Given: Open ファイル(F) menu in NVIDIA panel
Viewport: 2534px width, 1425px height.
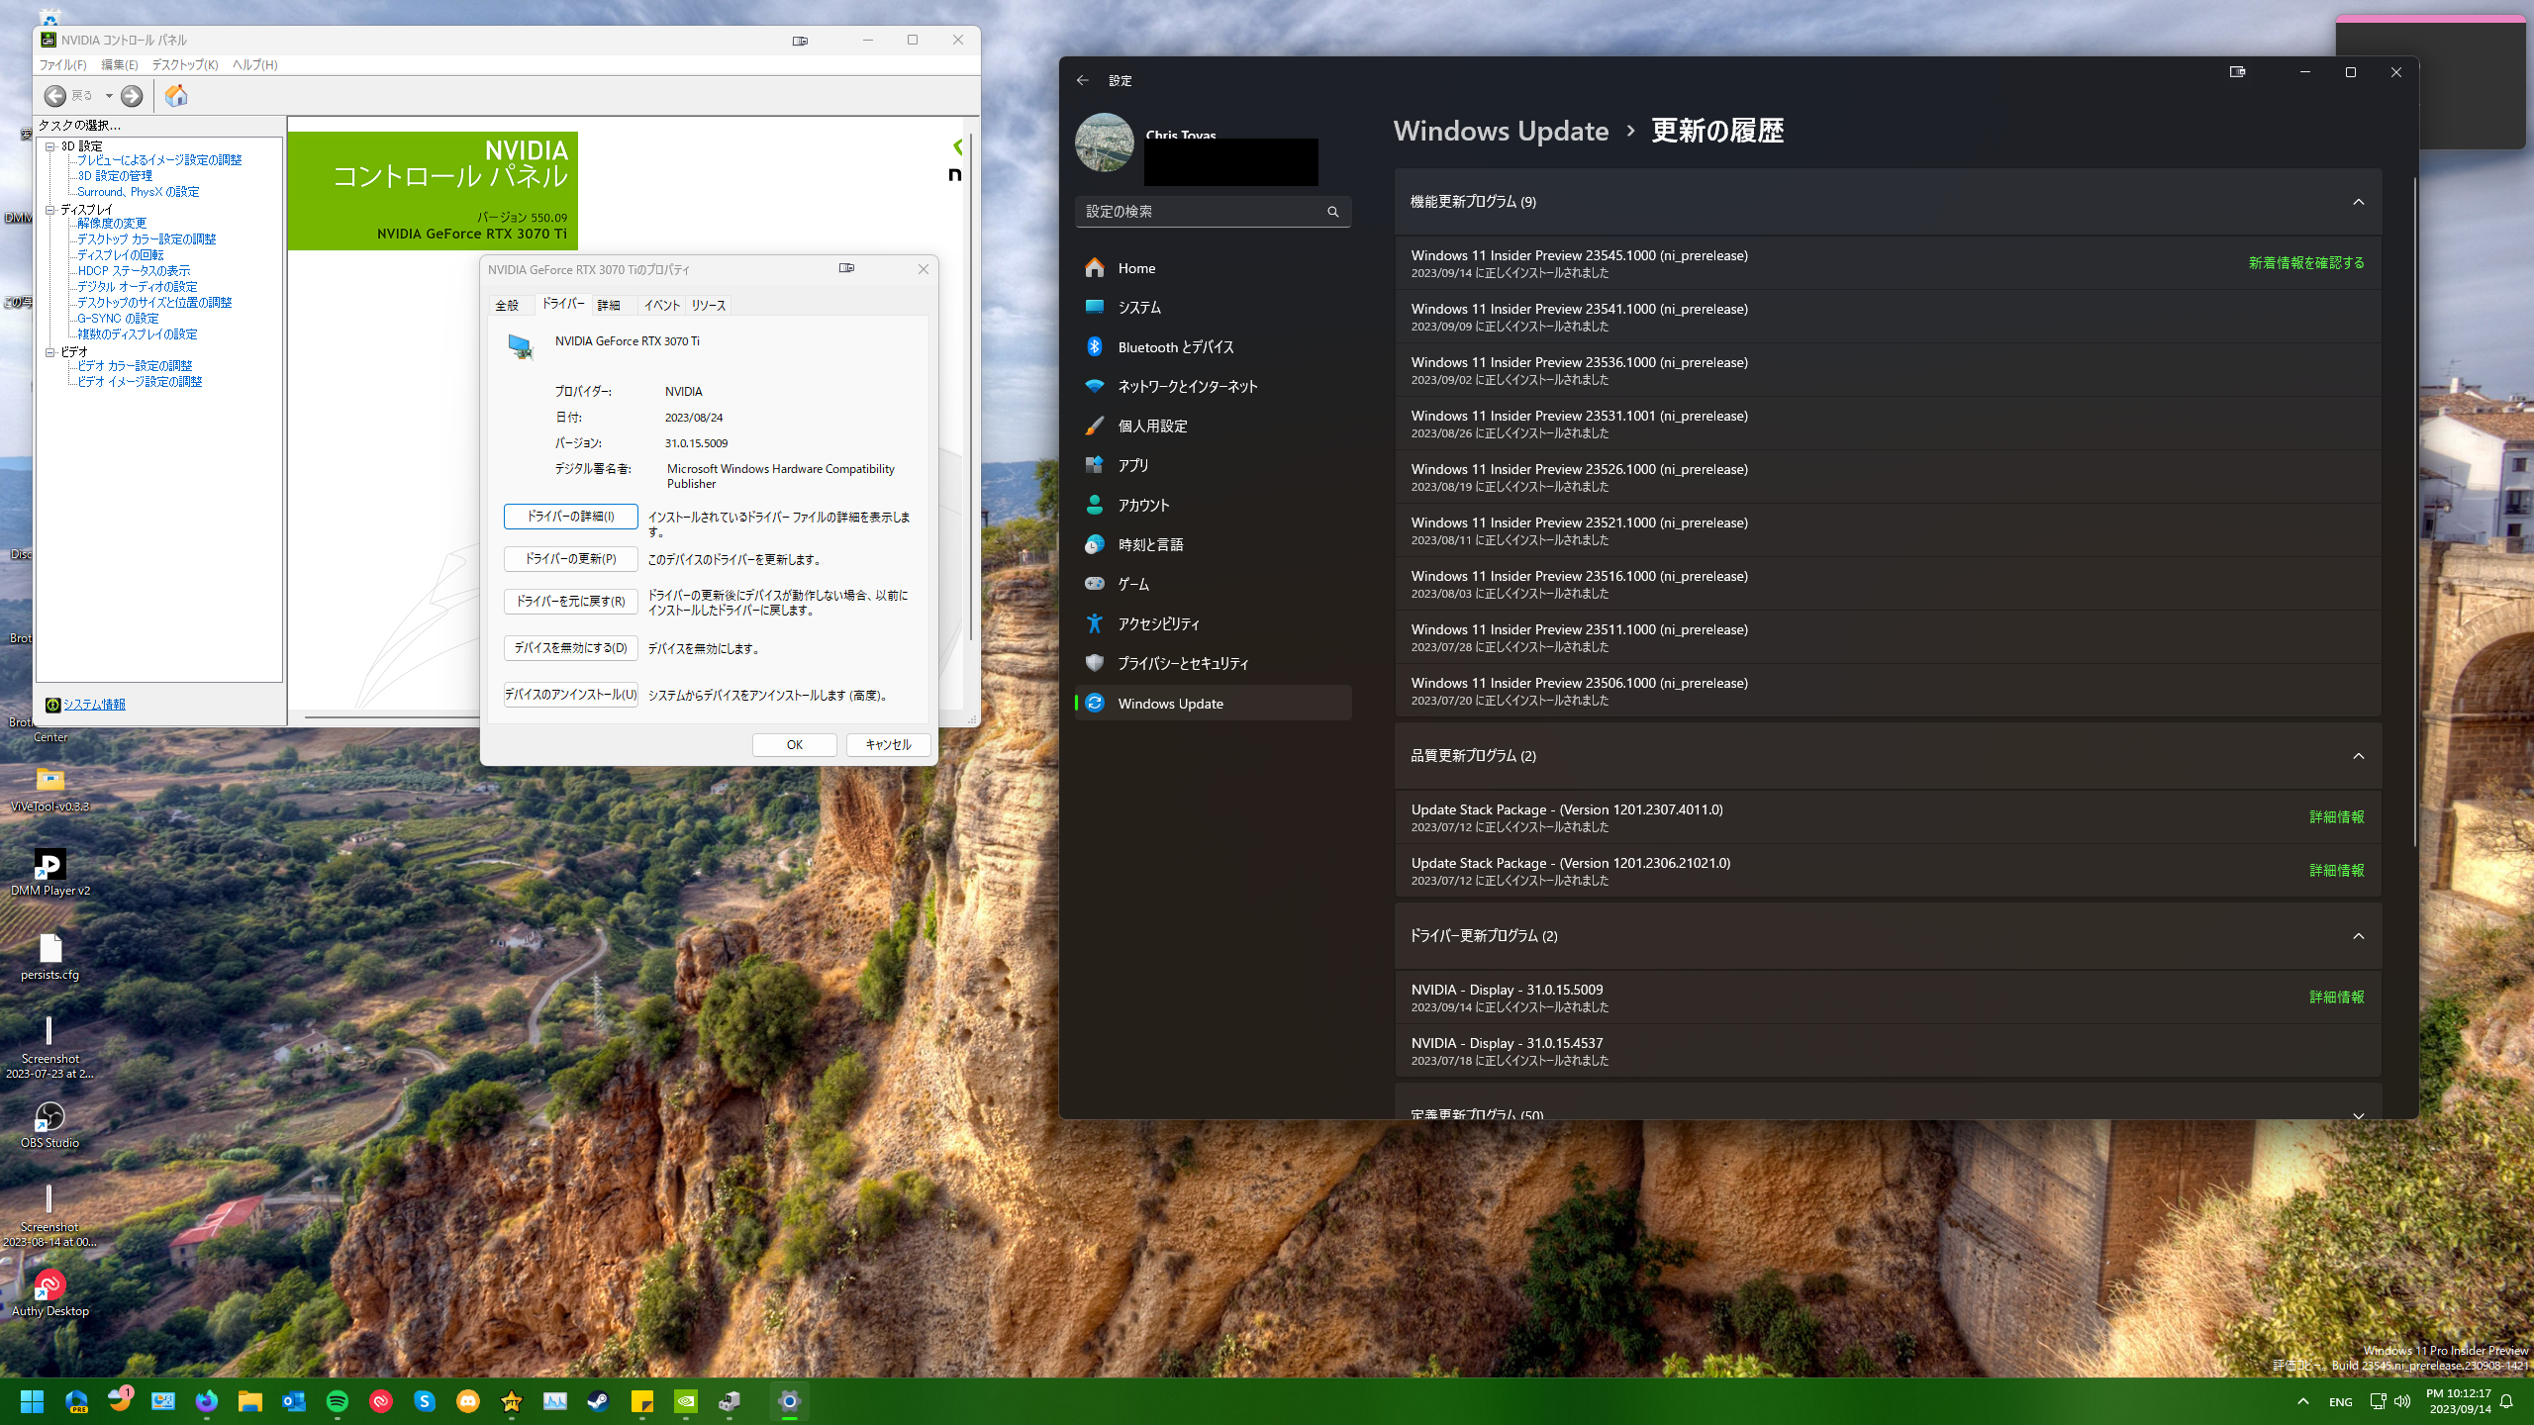Looking at the screenshot, I should [62, 64].
